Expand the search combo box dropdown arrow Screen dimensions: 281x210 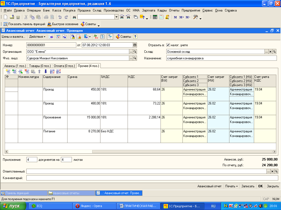[116, 17]
